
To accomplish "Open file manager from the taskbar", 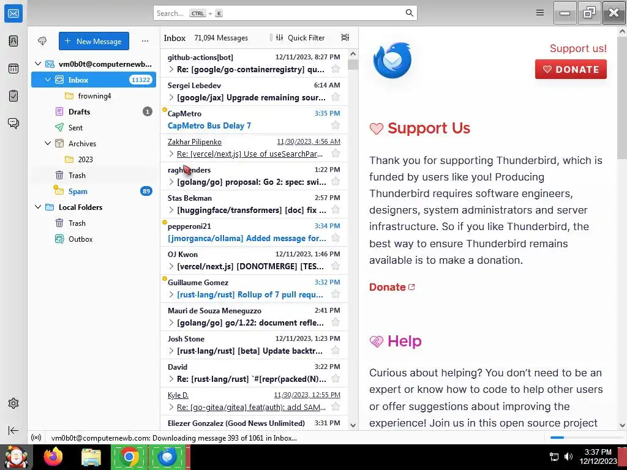I will 91,457.
